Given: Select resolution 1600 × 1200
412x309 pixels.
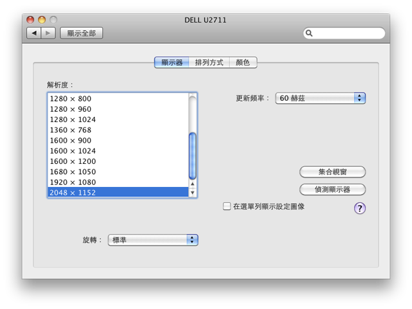Looking at the screenshot, I should point(118,161).
